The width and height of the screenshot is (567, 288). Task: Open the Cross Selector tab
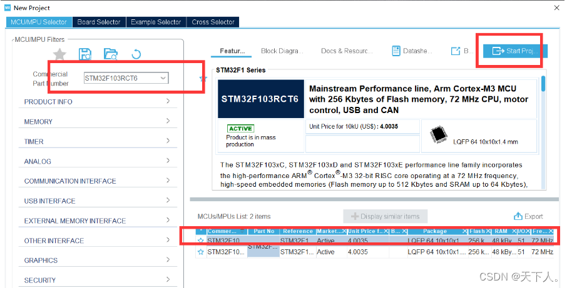213,22
